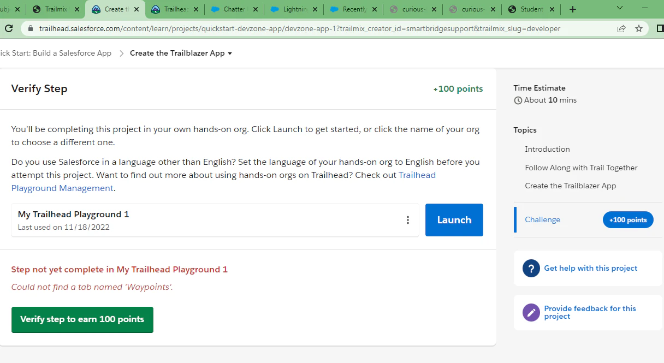Click 'Step not yet complete' message
The width and height of the screenshot is (664, 363).
120,270
